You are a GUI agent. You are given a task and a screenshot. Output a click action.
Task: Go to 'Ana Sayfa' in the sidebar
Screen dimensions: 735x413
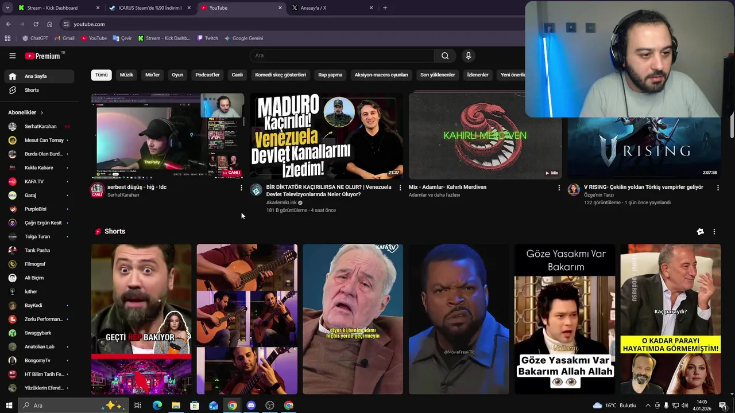[x=38, y=76]
